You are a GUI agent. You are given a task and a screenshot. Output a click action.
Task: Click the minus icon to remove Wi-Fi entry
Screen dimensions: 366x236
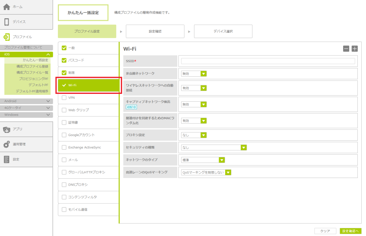pos(346,49)
